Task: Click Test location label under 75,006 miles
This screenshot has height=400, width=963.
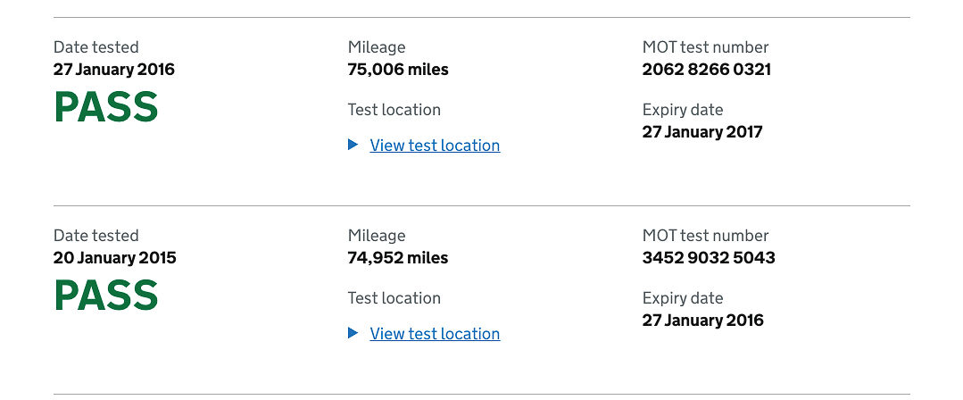Action: (394, 110)
